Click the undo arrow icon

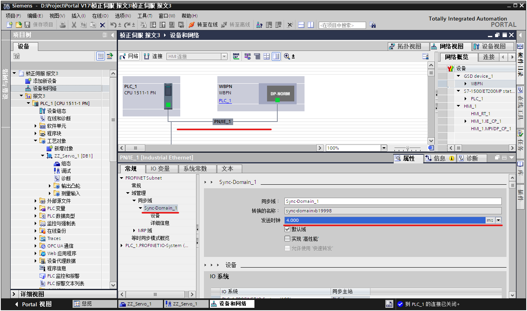(x=113, y=25)
